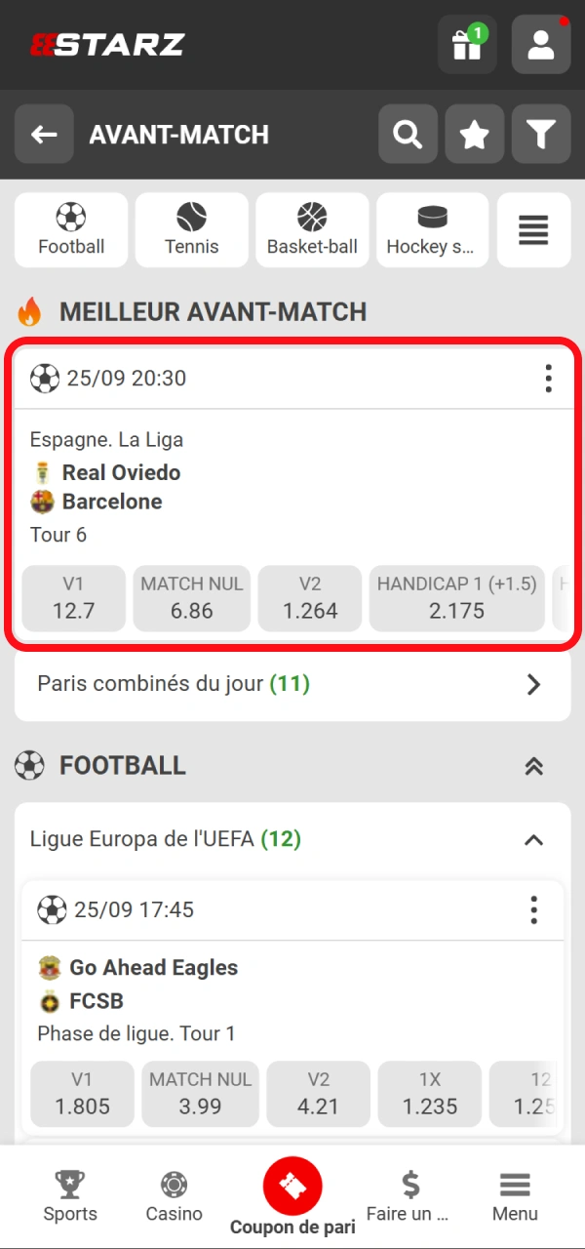Select the Basket-ball sport category
Screen dimensions: 585x1249
tap(312, 230)
